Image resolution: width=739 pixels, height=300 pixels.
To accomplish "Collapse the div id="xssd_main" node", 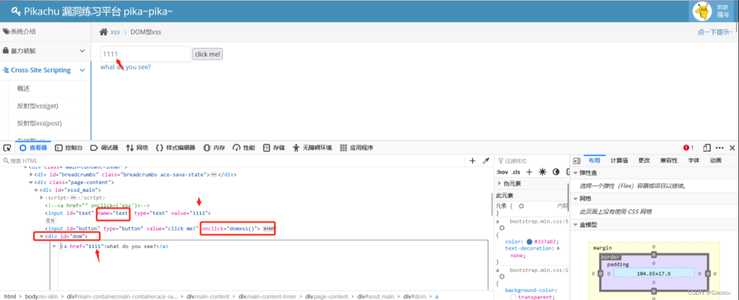I will tap(36, 190).
